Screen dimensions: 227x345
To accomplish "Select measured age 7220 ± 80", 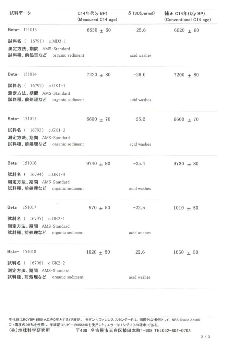I will 99,75.
